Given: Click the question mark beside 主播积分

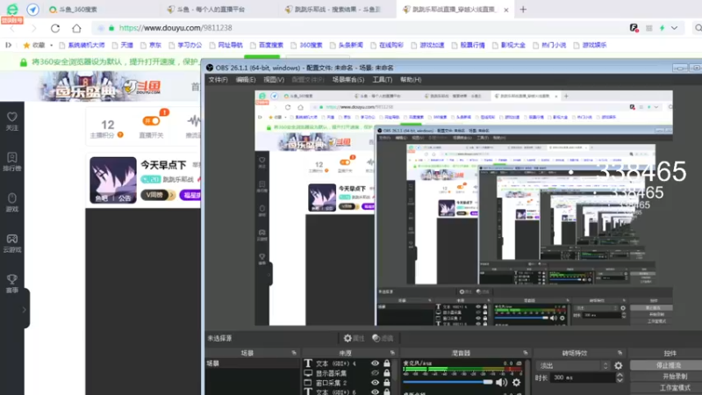Looking at the screenshot, I should 120,135.
